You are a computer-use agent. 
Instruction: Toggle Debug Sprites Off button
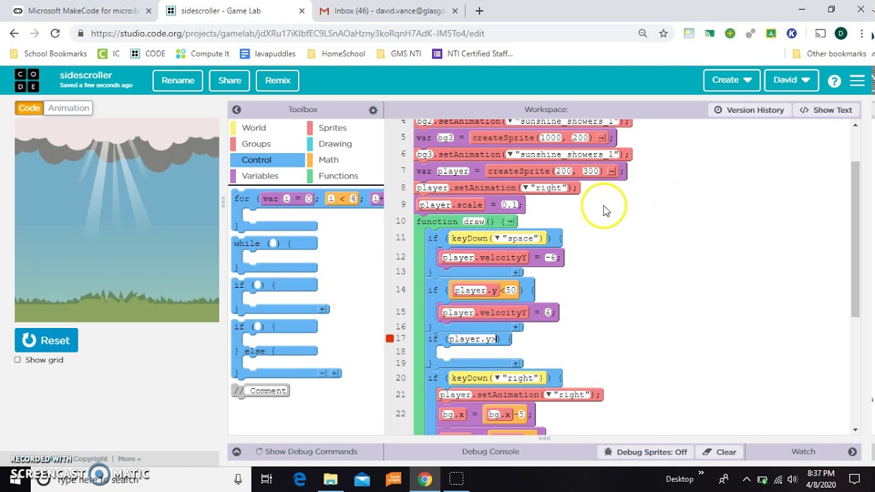646,452
